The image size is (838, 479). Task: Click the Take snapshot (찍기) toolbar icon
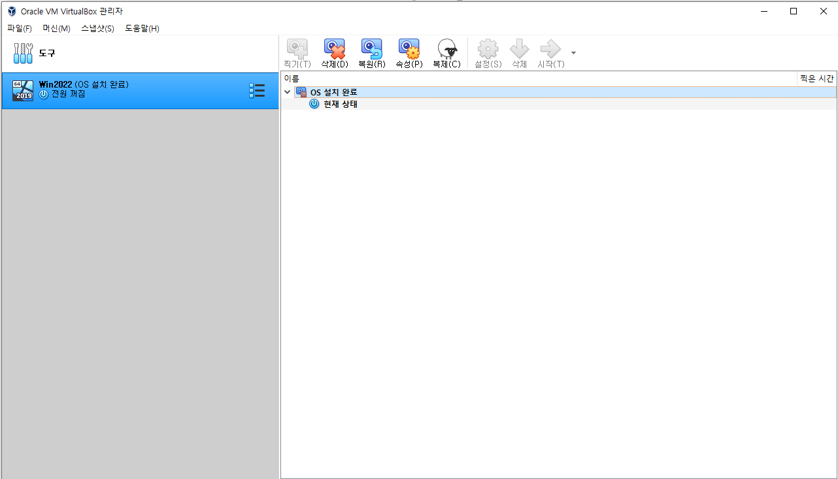297,48
